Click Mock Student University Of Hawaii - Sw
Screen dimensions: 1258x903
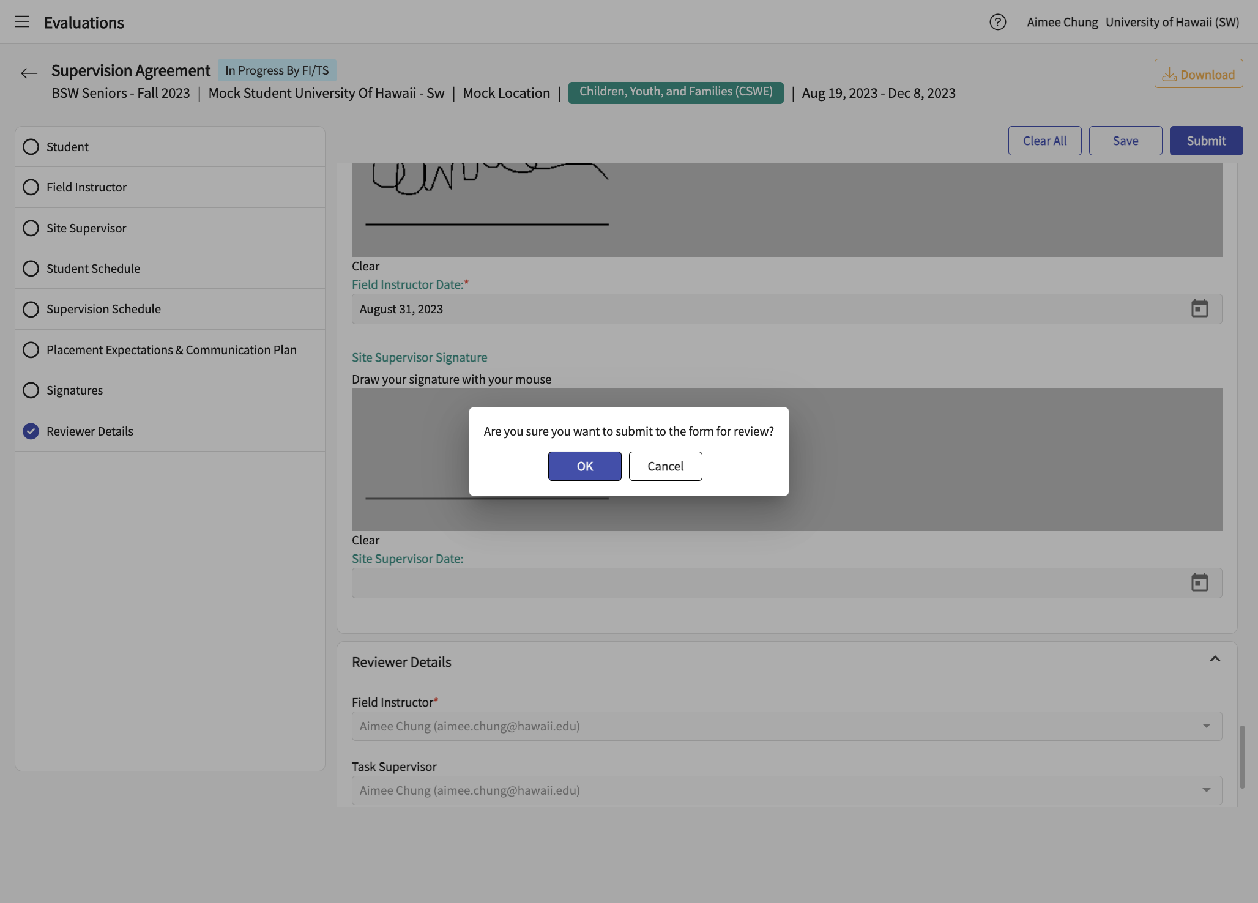coord(326,93)
